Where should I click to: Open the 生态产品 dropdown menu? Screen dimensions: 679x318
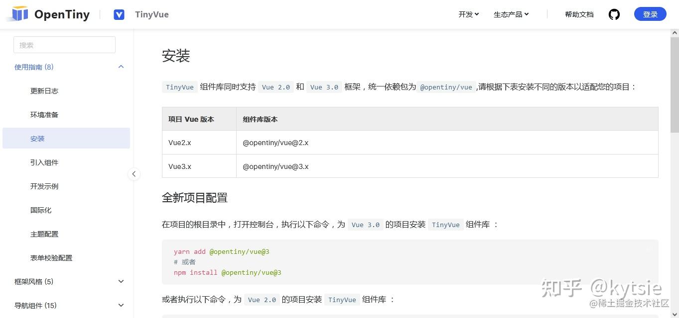click(510, 14)
